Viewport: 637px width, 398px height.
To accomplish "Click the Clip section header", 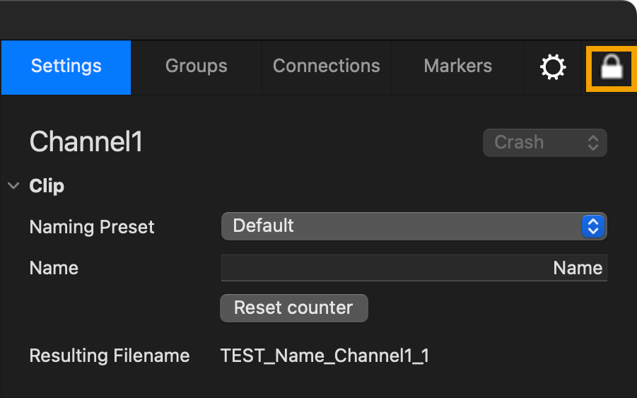I will coord(47,186).
